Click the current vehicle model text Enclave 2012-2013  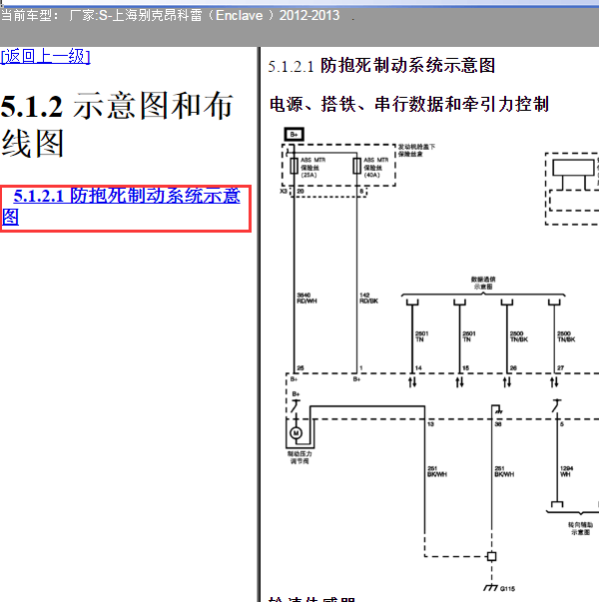click(x=278, y=15)
